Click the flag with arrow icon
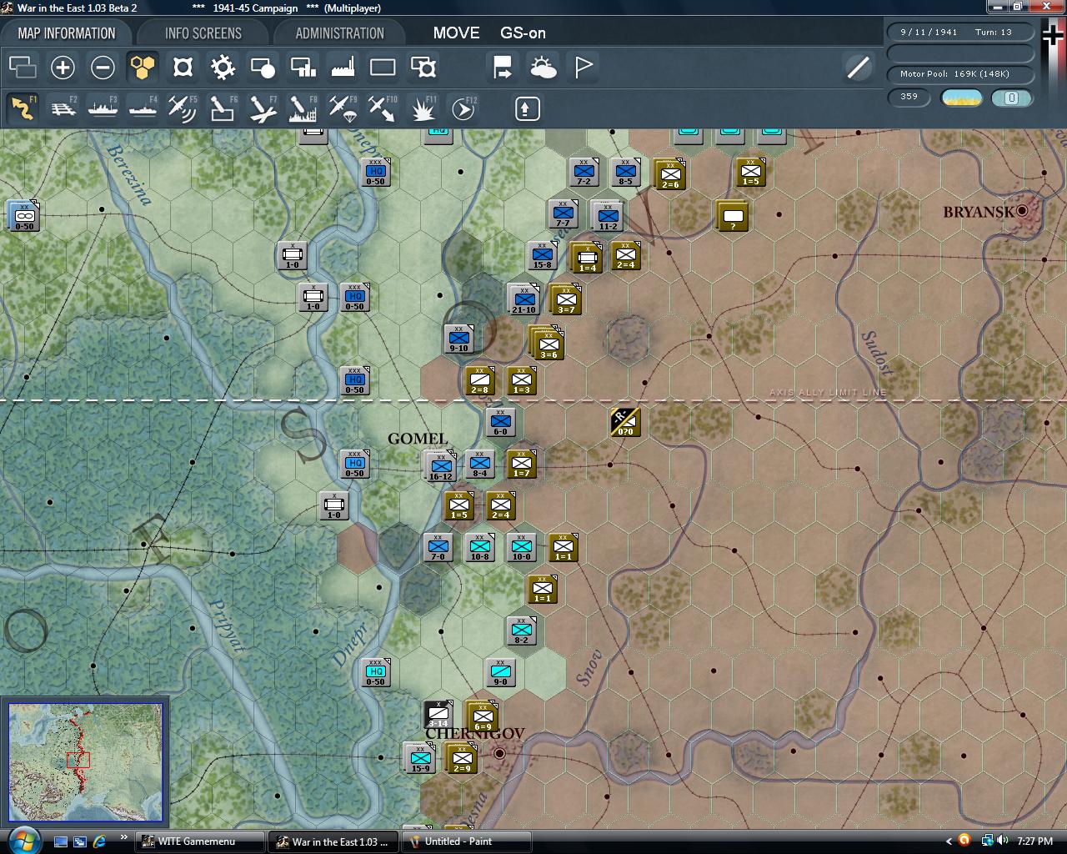The height and width of the screenshot is (854, 1067). (503, 68)
